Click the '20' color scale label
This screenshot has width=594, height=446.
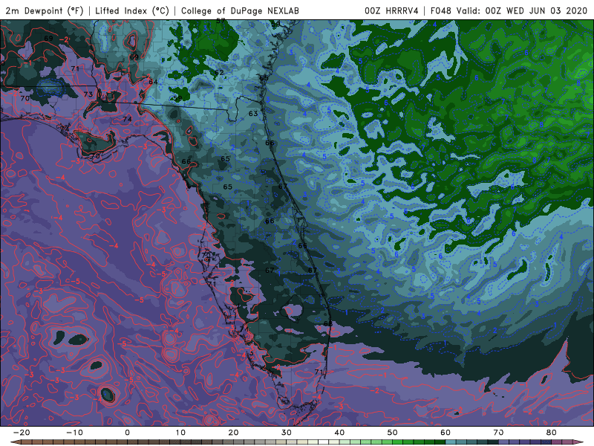(233, 433)
